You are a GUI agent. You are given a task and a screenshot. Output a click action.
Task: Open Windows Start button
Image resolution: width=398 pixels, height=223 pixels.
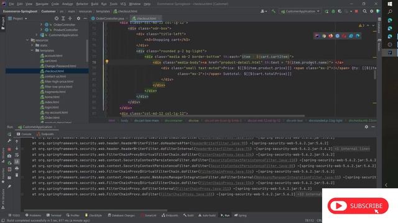390,4
